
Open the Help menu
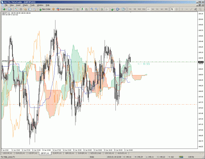coord(48,5)
